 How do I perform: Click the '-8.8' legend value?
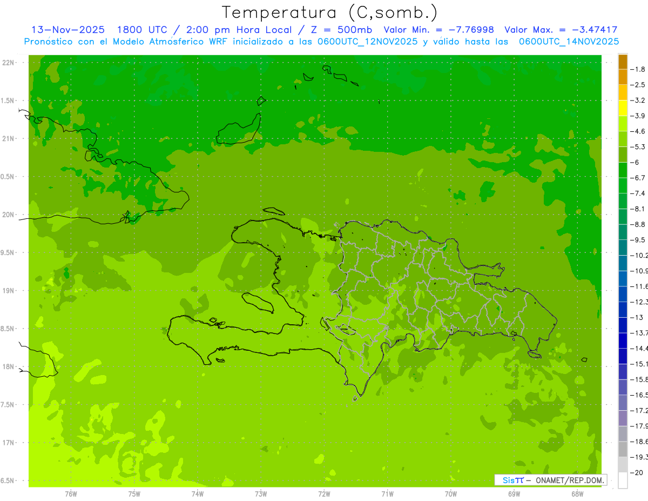pyautogui.click(x=638, y=224)
